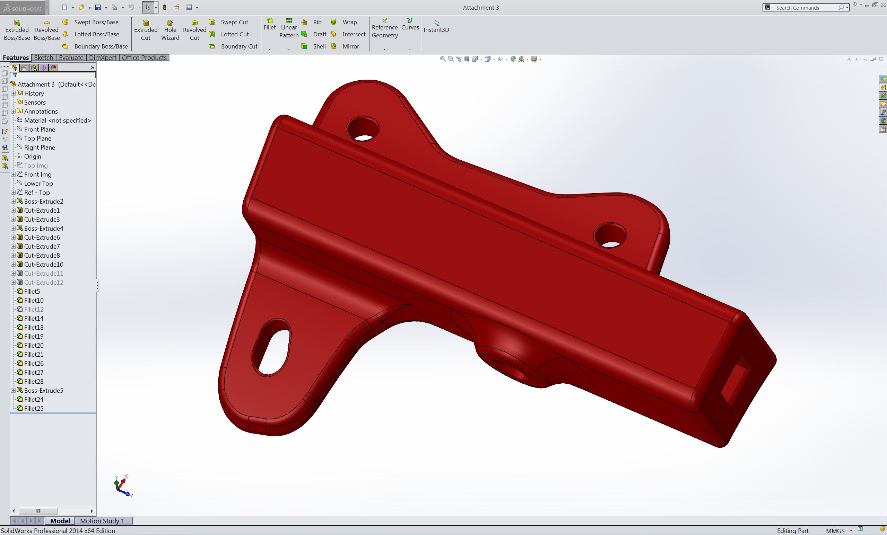Image resolution: width=887 pixels, height=535 pixels.
Task: Open the Edit Appearance color ball
Action: tap(513, 59)
